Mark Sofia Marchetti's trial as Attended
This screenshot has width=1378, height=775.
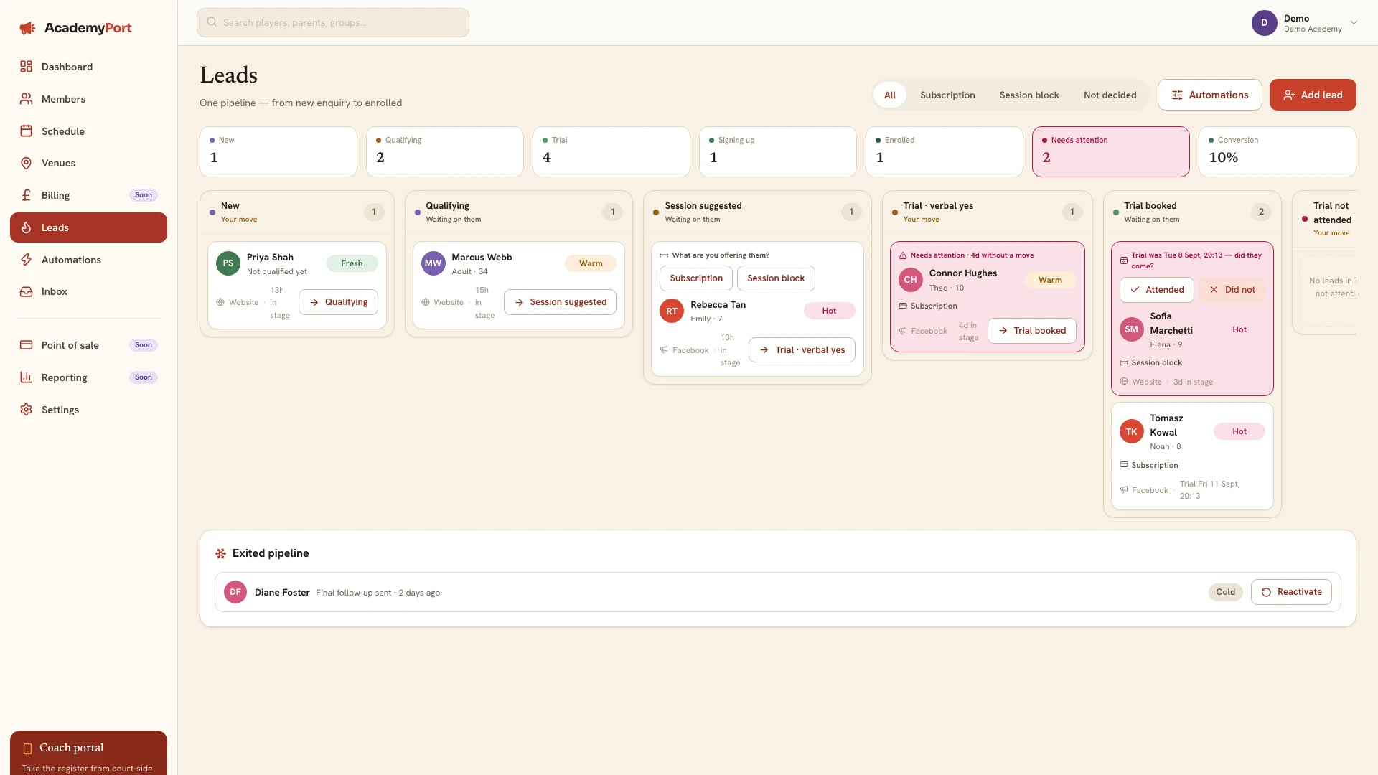point(1157,290)
